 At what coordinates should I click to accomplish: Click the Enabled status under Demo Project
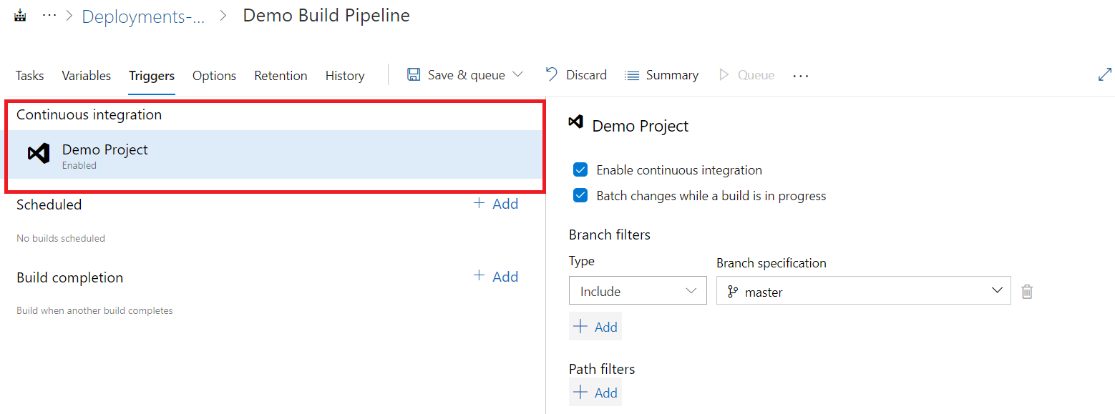79,165
